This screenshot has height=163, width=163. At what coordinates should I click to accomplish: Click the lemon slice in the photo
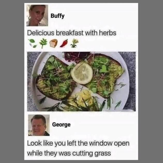(x=82, y=73)
